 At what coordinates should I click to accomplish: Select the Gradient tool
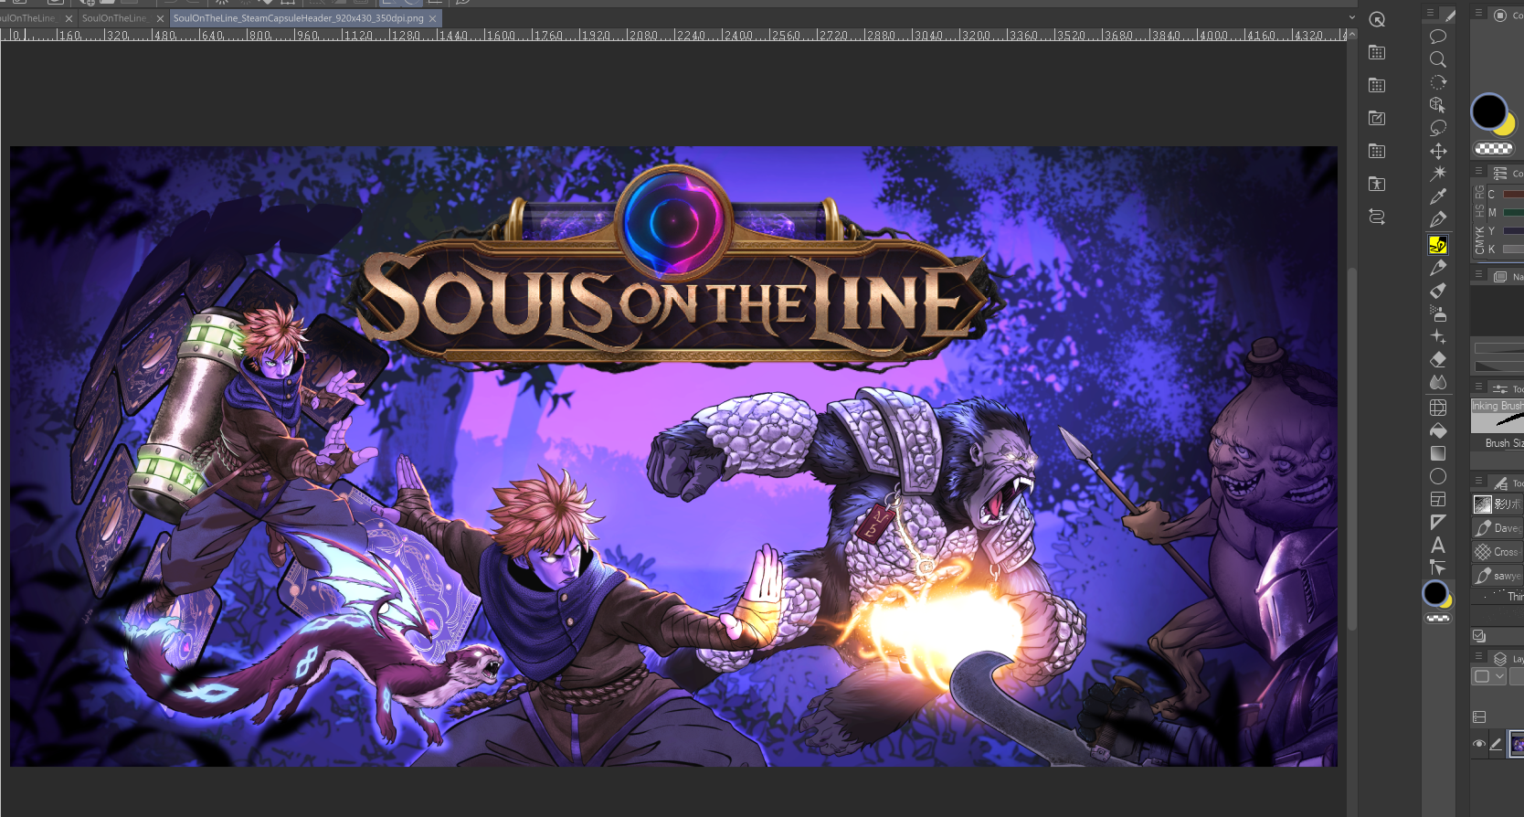pos(1438,453)
